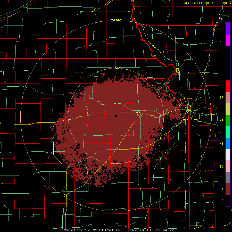
Task: Click the dark green HR legend swatch
Action: 228,120
